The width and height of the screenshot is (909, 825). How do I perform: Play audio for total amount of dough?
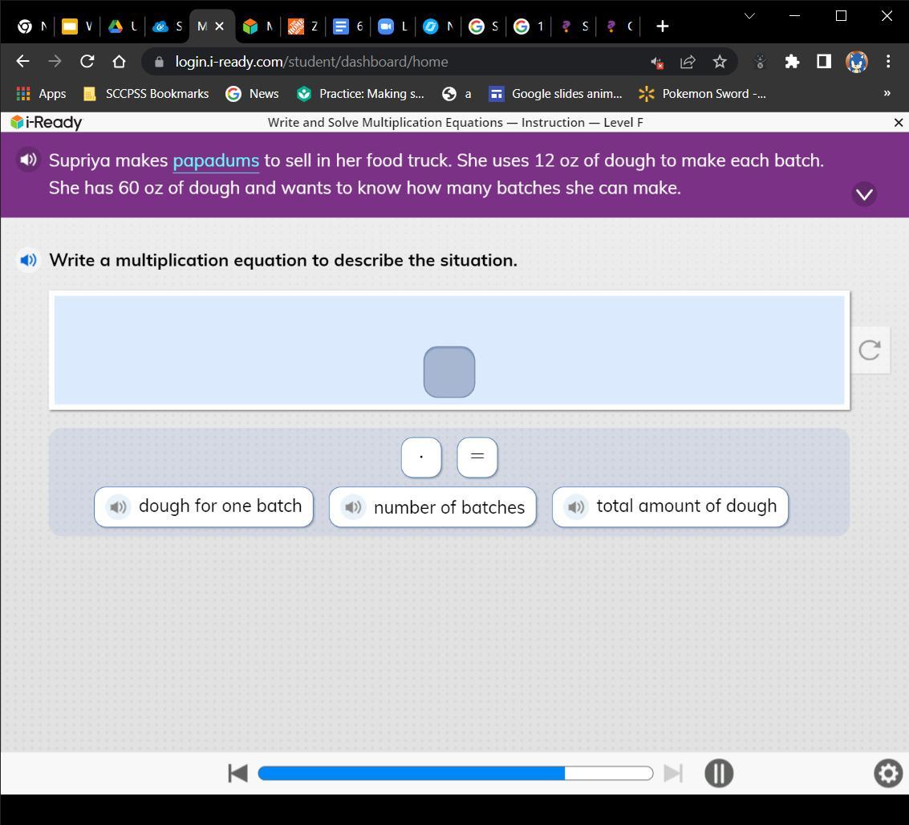coord(575,506)
